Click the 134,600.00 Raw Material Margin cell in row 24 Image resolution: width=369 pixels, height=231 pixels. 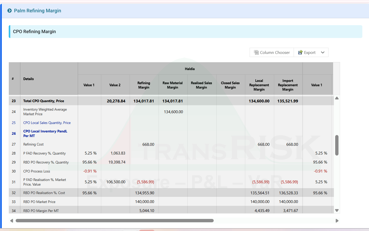coord(173,112)
